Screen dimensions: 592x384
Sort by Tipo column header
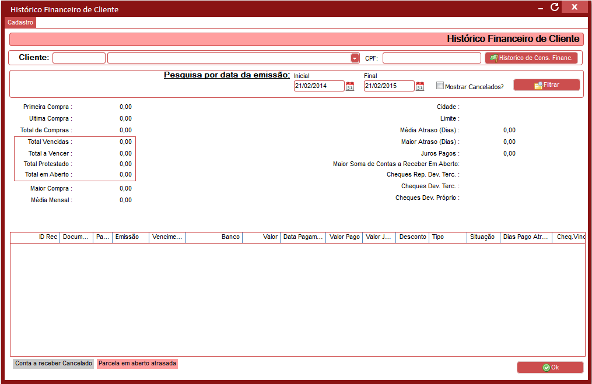point(448,237)
